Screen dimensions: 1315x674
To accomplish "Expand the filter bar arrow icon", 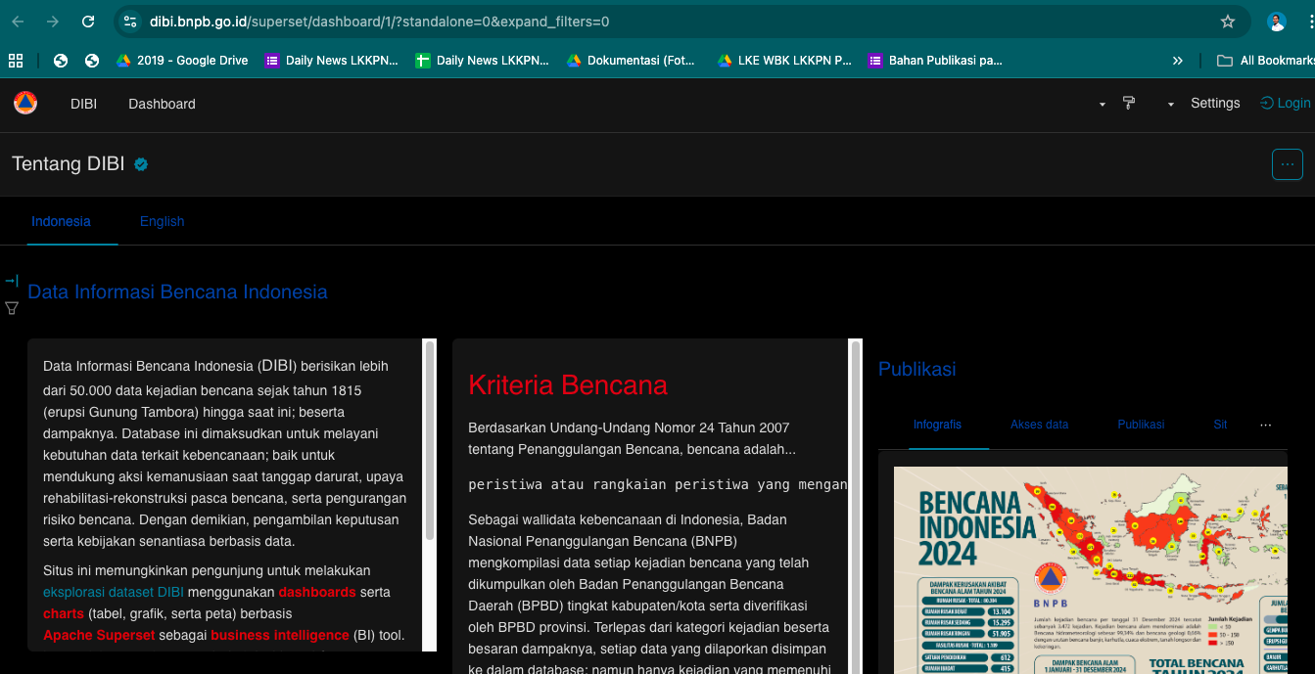I will pos(12,281).
